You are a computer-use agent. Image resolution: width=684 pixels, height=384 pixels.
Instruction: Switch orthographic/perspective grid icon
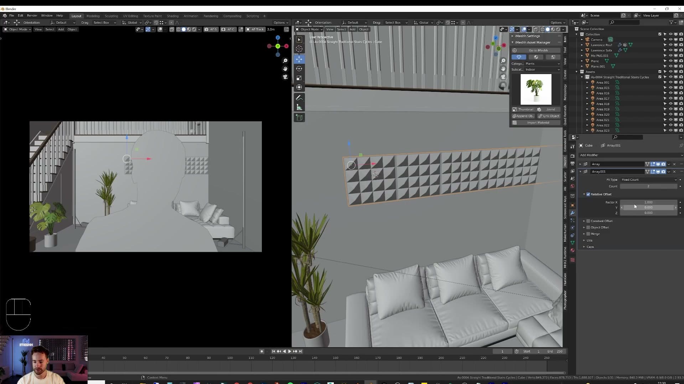(503, 85)
